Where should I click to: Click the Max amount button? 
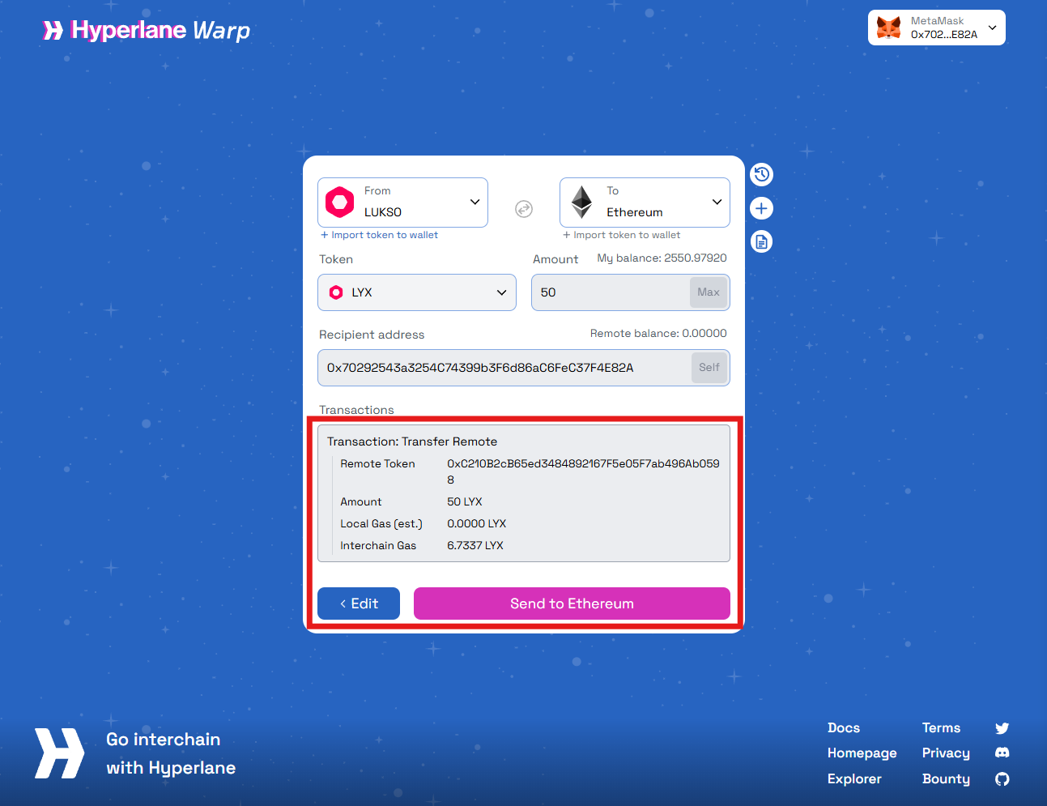point(709,292)
